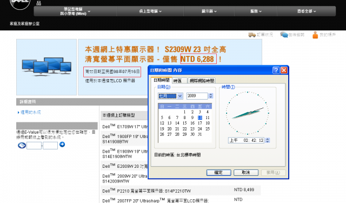Click the 取消 button
This screenshot has width=346, height=203.
click(246, 173)
